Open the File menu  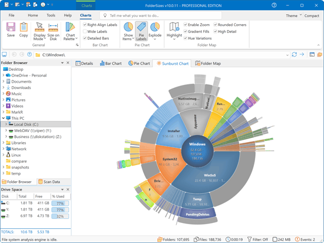pyautogui.click(x=11, y=15)
